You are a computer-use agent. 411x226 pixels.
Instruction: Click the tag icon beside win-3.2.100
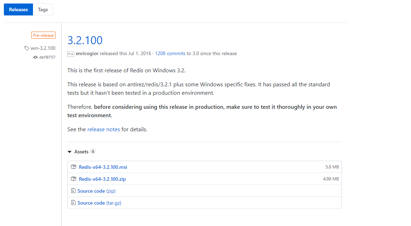click(27, 48)
